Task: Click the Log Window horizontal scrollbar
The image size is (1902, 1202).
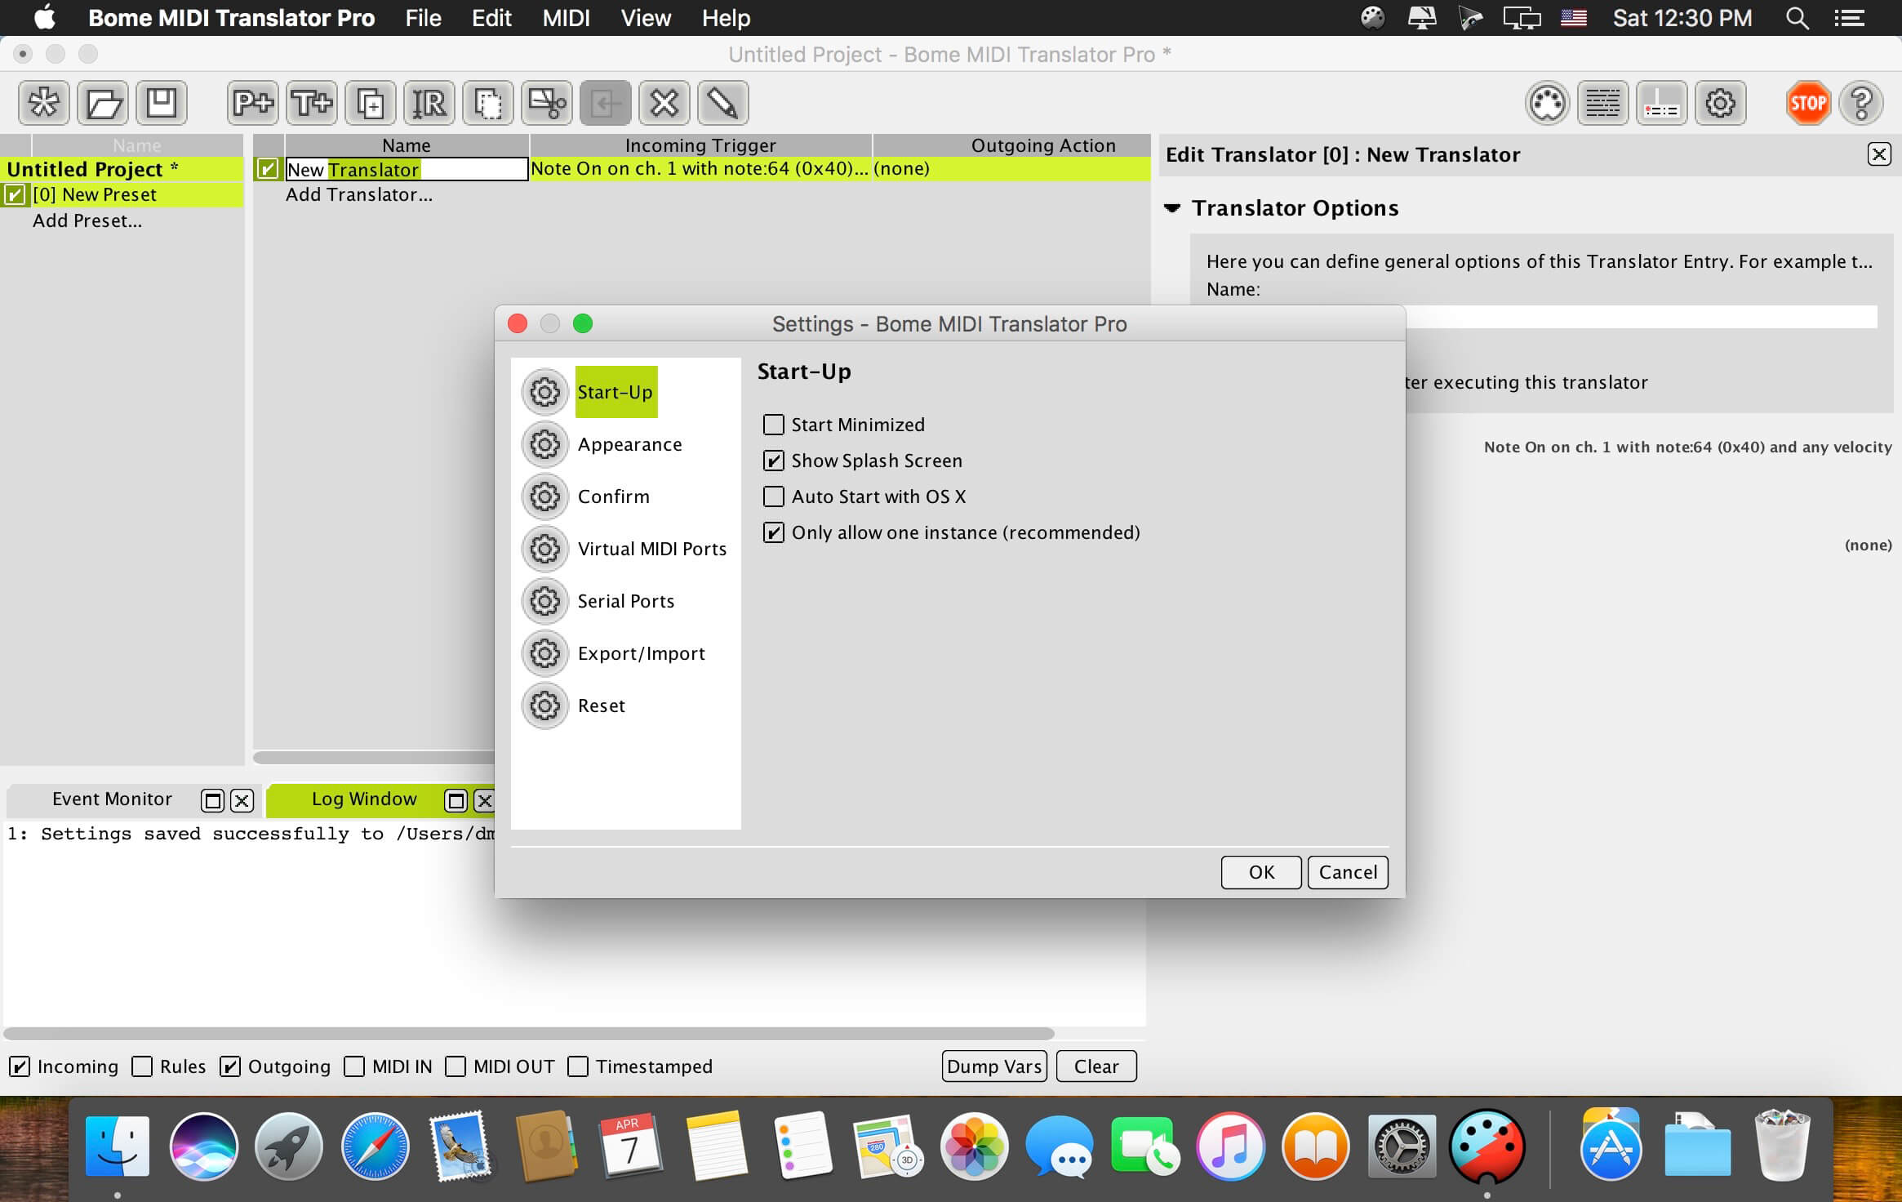Action: [x=529, y=1034]
